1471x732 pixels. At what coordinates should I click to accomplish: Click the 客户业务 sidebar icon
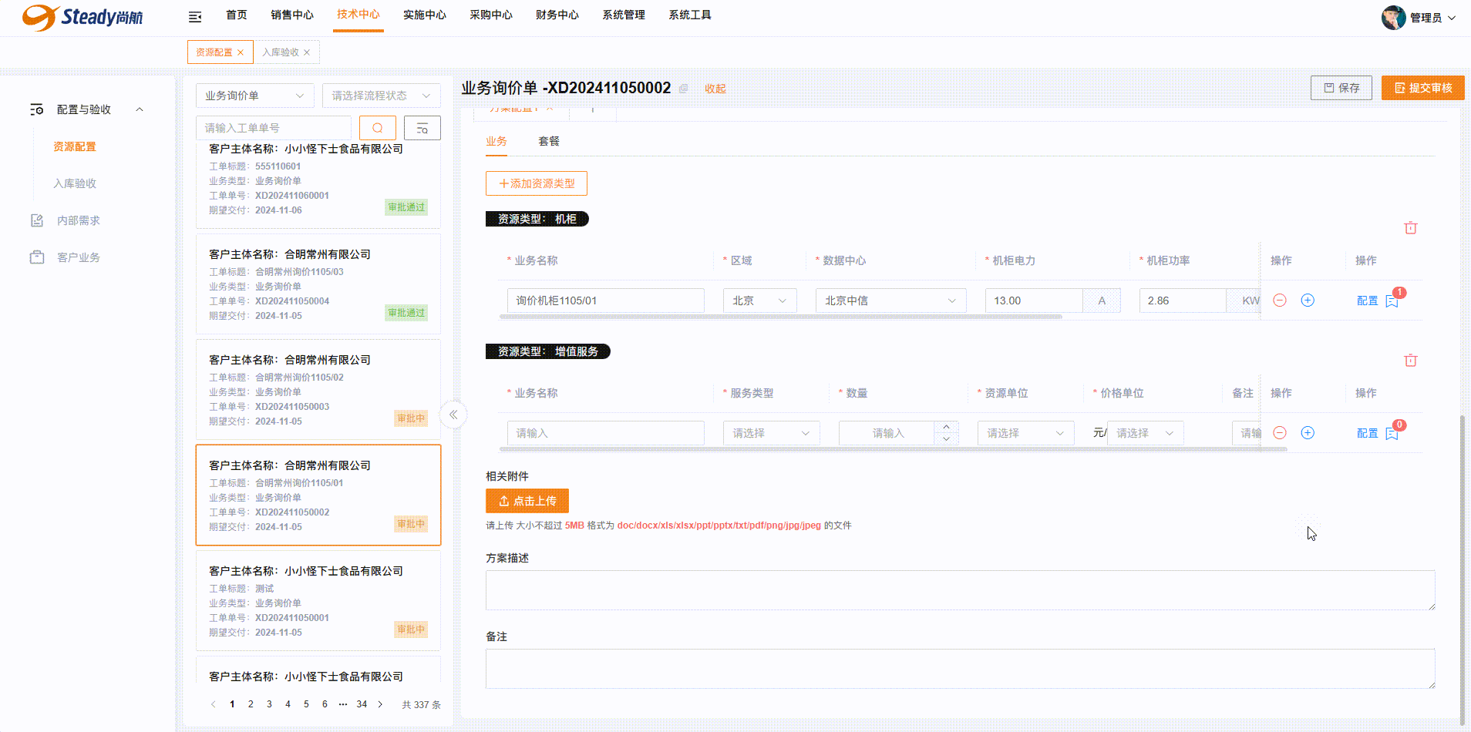coord(37,257)
